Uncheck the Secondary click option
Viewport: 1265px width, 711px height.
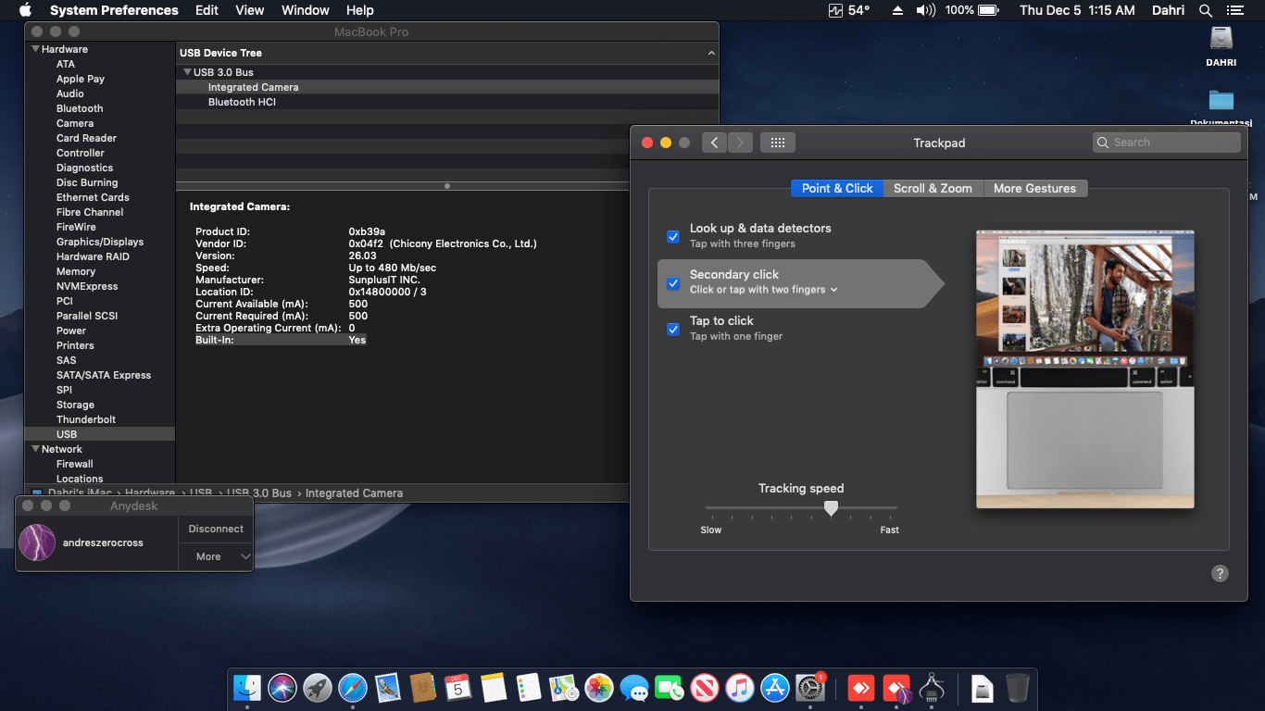tap(673, 282)
